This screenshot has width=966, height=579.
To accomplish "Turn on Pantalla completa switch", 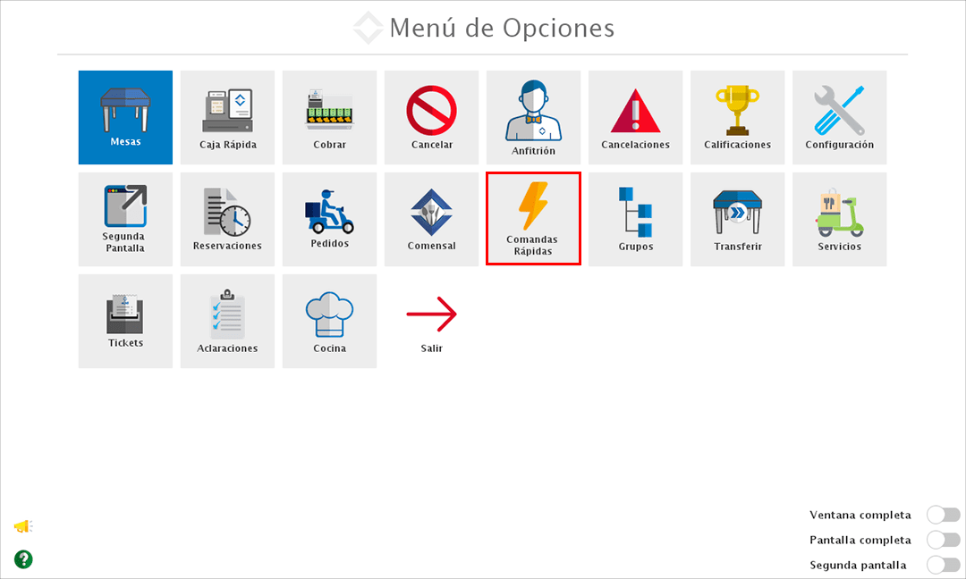I will (944, 540).
